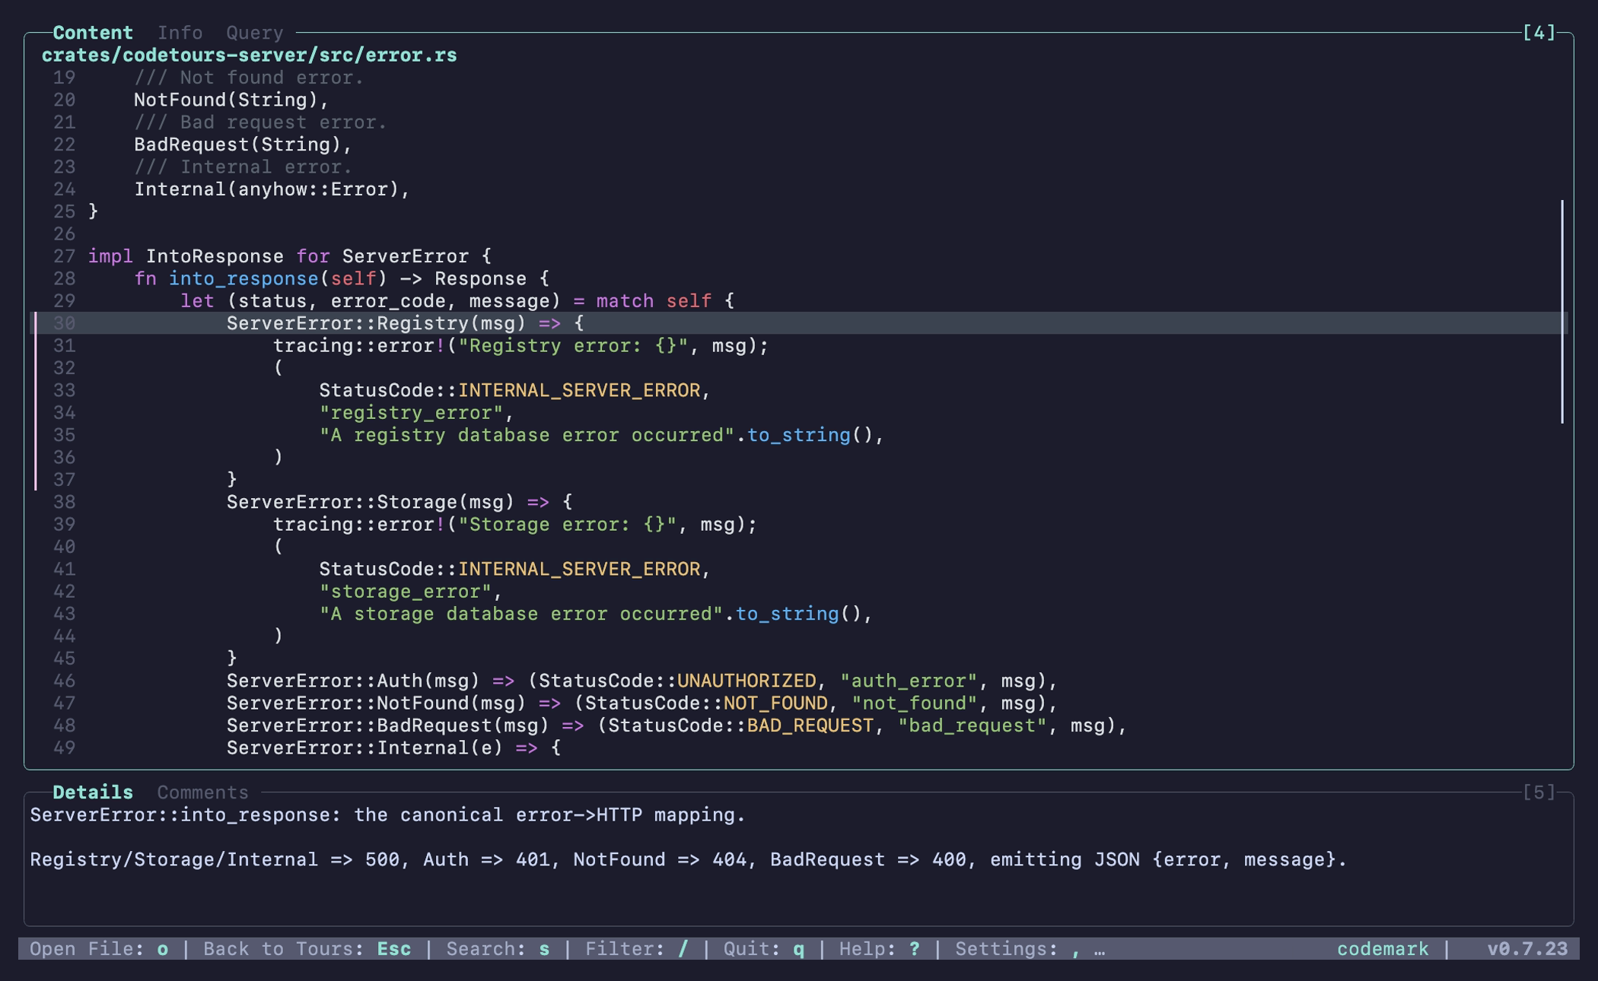Click the Settings: , shortcut
Image resolution: width=1598 pixels, height=981 pixels.
1018,949
